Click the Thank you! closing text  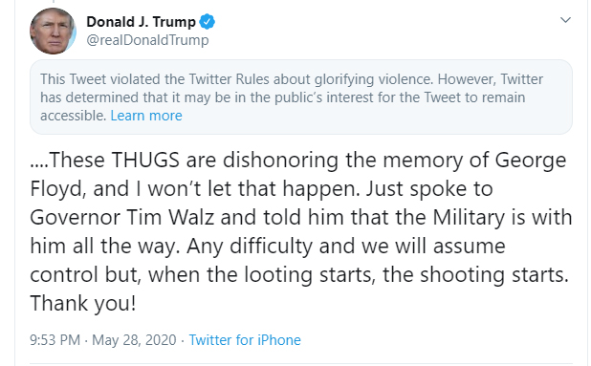point(82,304)
